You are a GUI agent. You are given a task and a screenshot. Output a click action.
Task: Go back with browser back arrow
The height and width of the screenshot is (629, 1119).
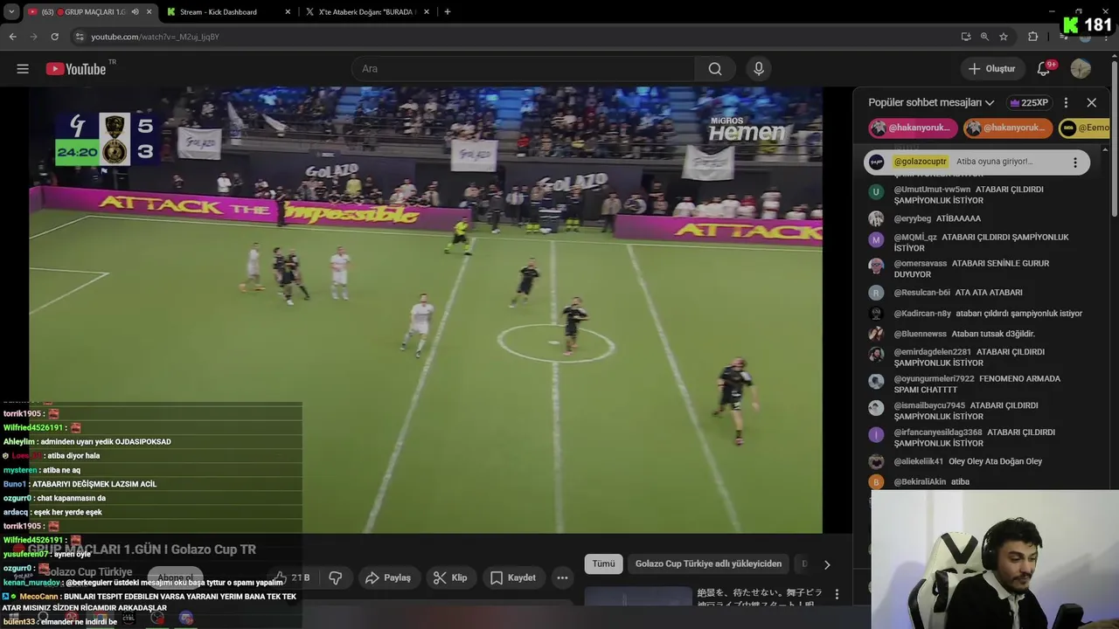coord(12,37)
